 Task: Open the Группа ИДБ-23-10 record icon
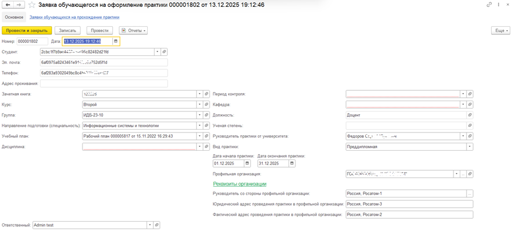click(x=206, y=115)
